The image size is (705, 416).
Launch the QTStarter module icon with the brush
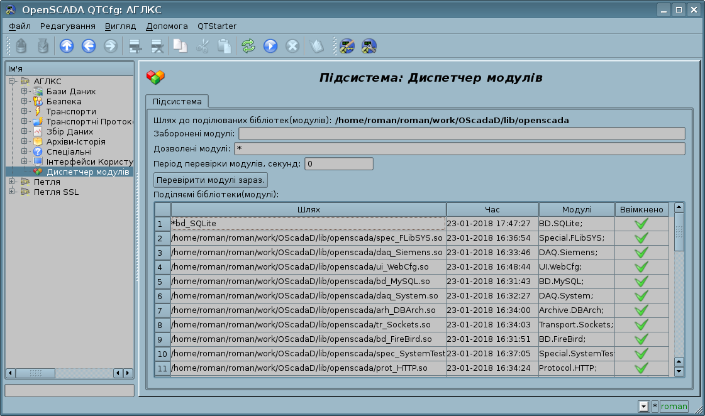point(347,46)
